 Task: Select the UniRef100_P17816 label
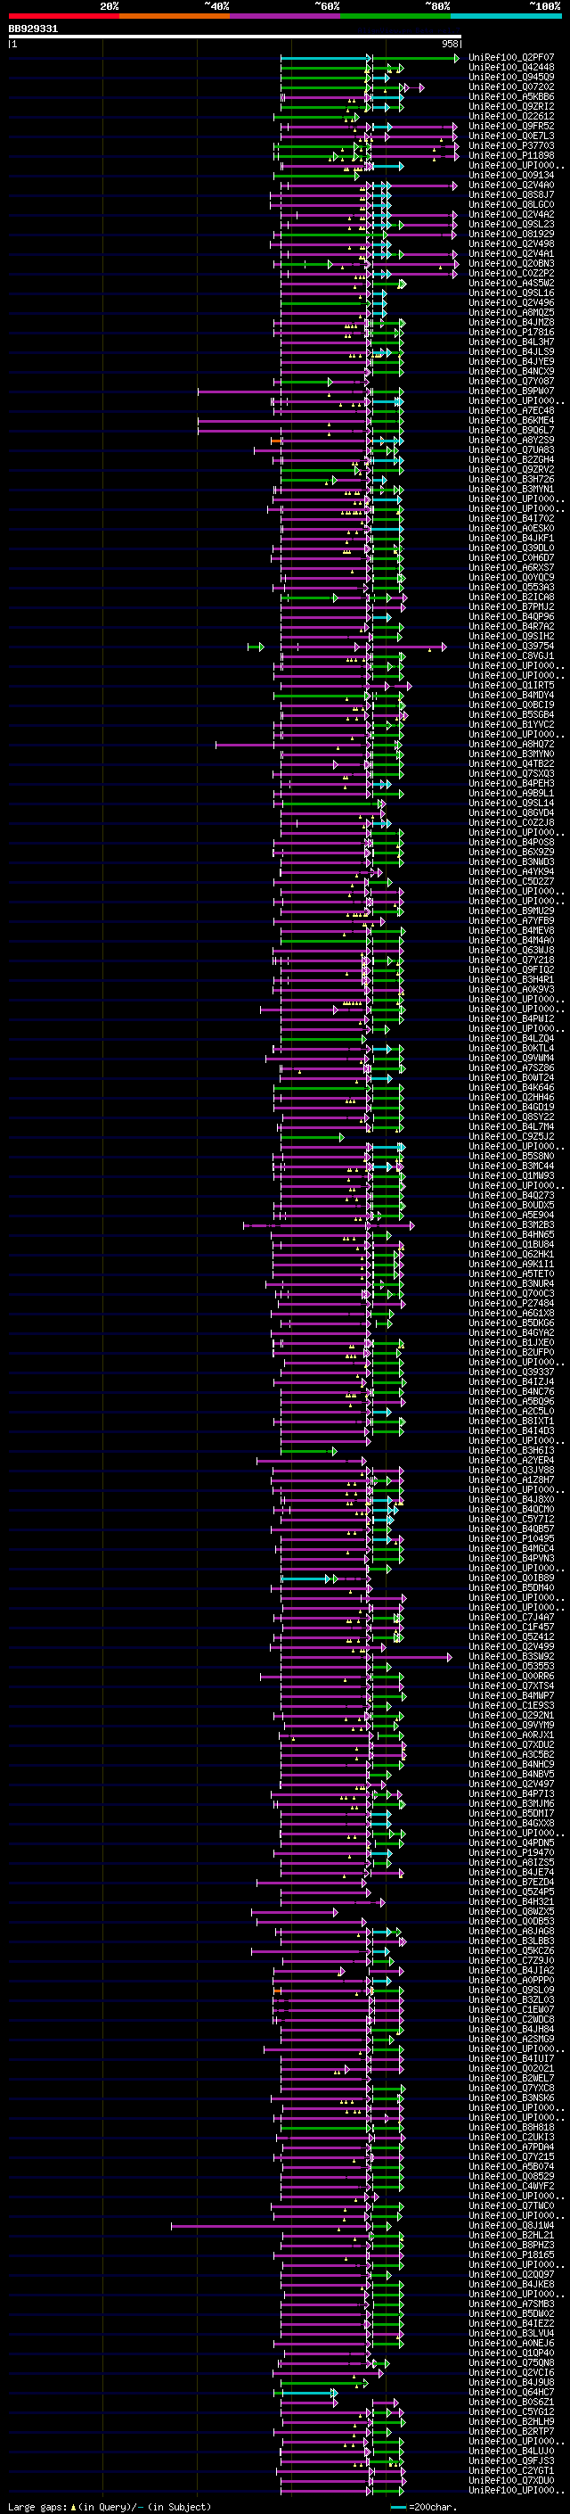click(x=510, y=332)
